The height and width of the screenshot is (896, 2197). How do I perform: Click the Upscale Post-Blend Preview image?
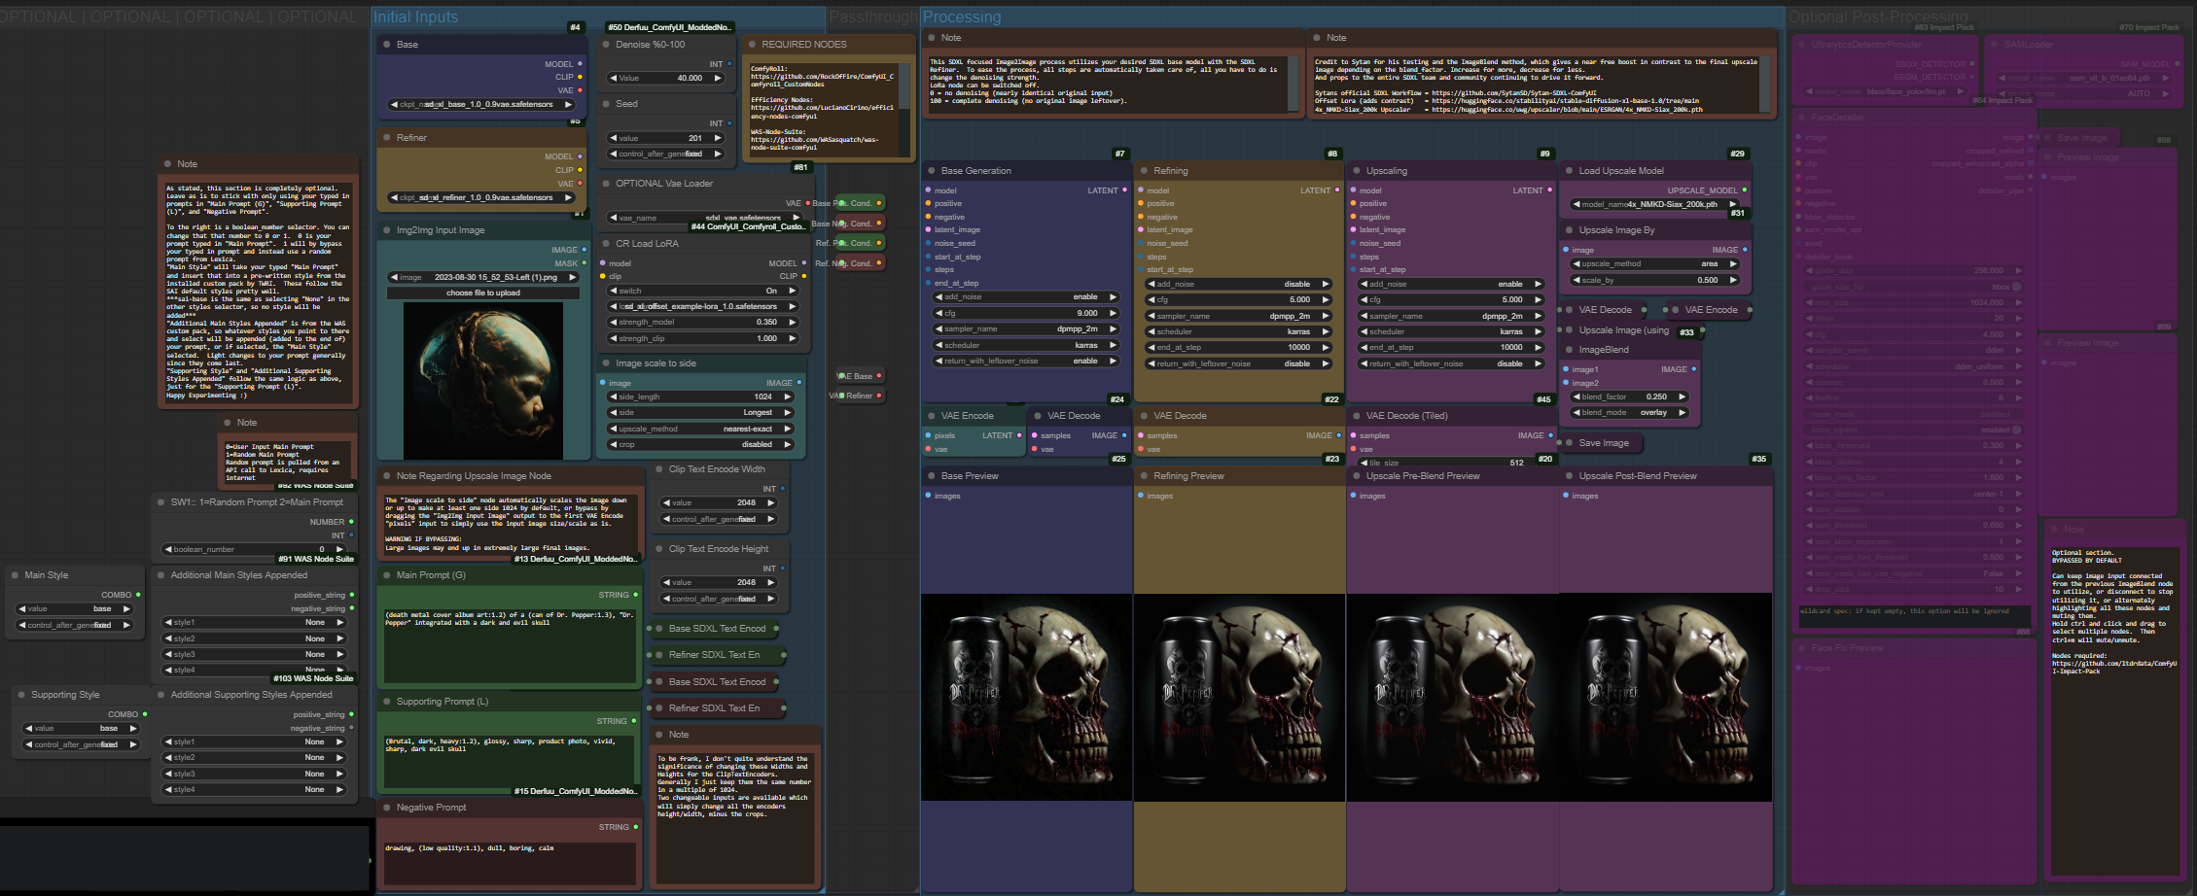click(1665, 698)
